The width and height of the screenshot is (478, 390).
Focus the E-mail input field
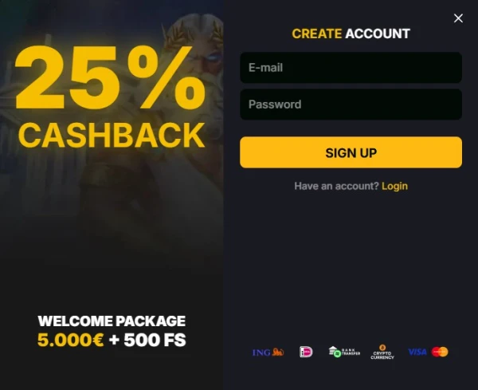coord(351,68)
